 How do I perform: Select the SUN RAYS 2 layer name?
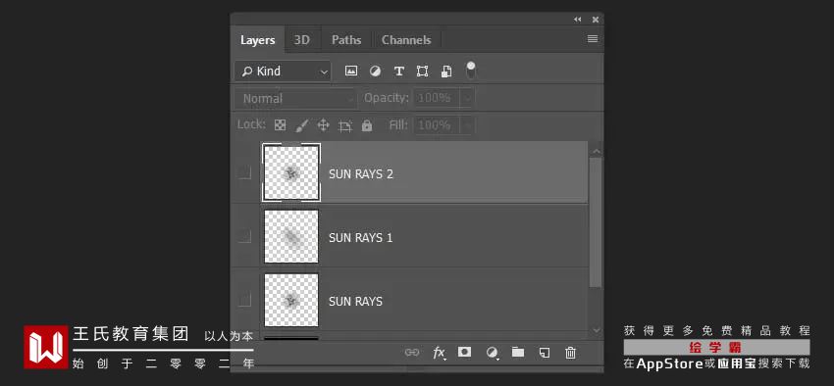[361, 174]
